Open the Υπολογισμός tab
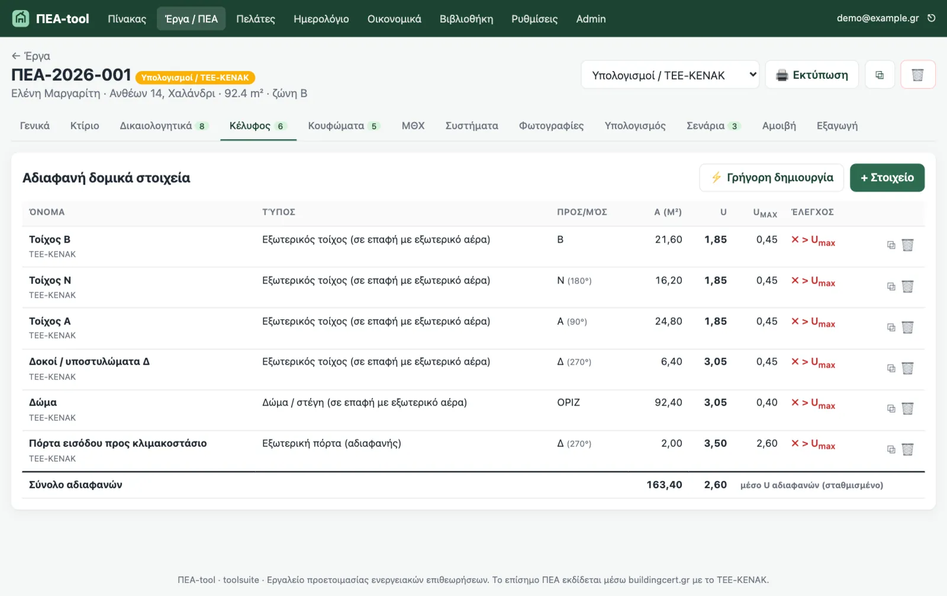The image size is (947, 596). click(635, 125)
